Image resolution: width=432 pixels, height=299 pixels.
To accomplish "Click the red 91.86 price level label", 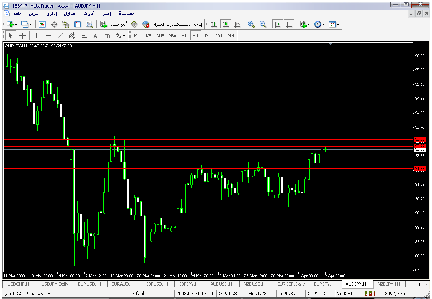I will 419,169.
